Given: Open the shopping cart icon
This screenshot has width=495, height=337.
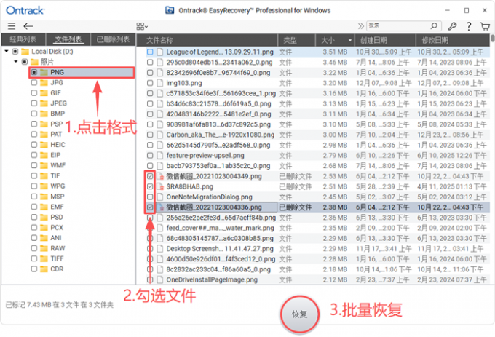Looking at the screenshot, I should tap(485, 26).
